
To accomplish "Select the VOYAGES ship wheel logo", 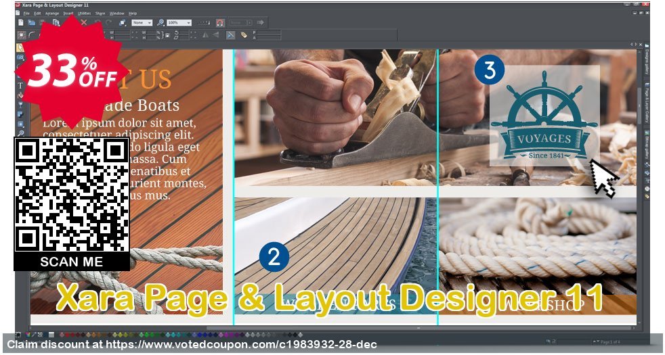I will [544, 116].
